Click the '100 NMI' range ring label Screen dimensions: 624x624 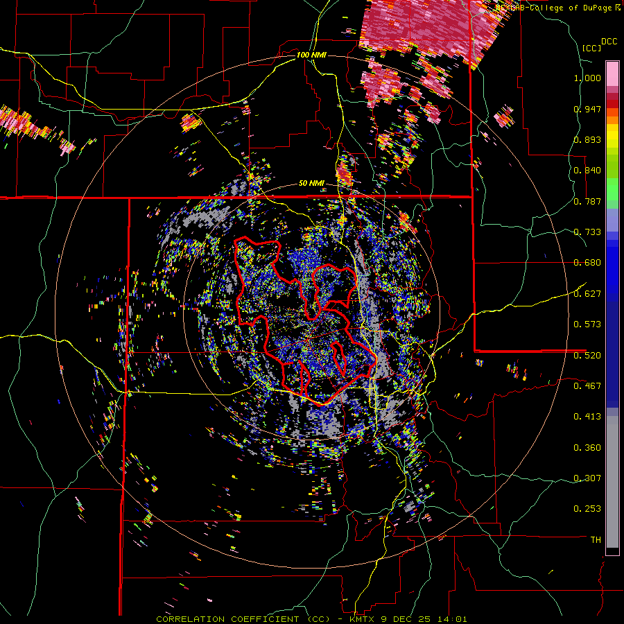(x=311, y=55)
